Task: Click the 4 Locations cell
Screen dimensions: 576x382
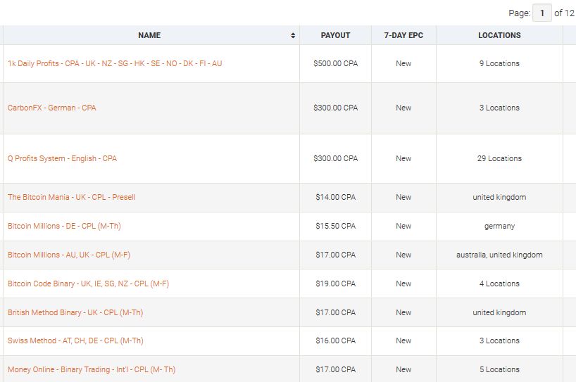Action: [499, 284]
